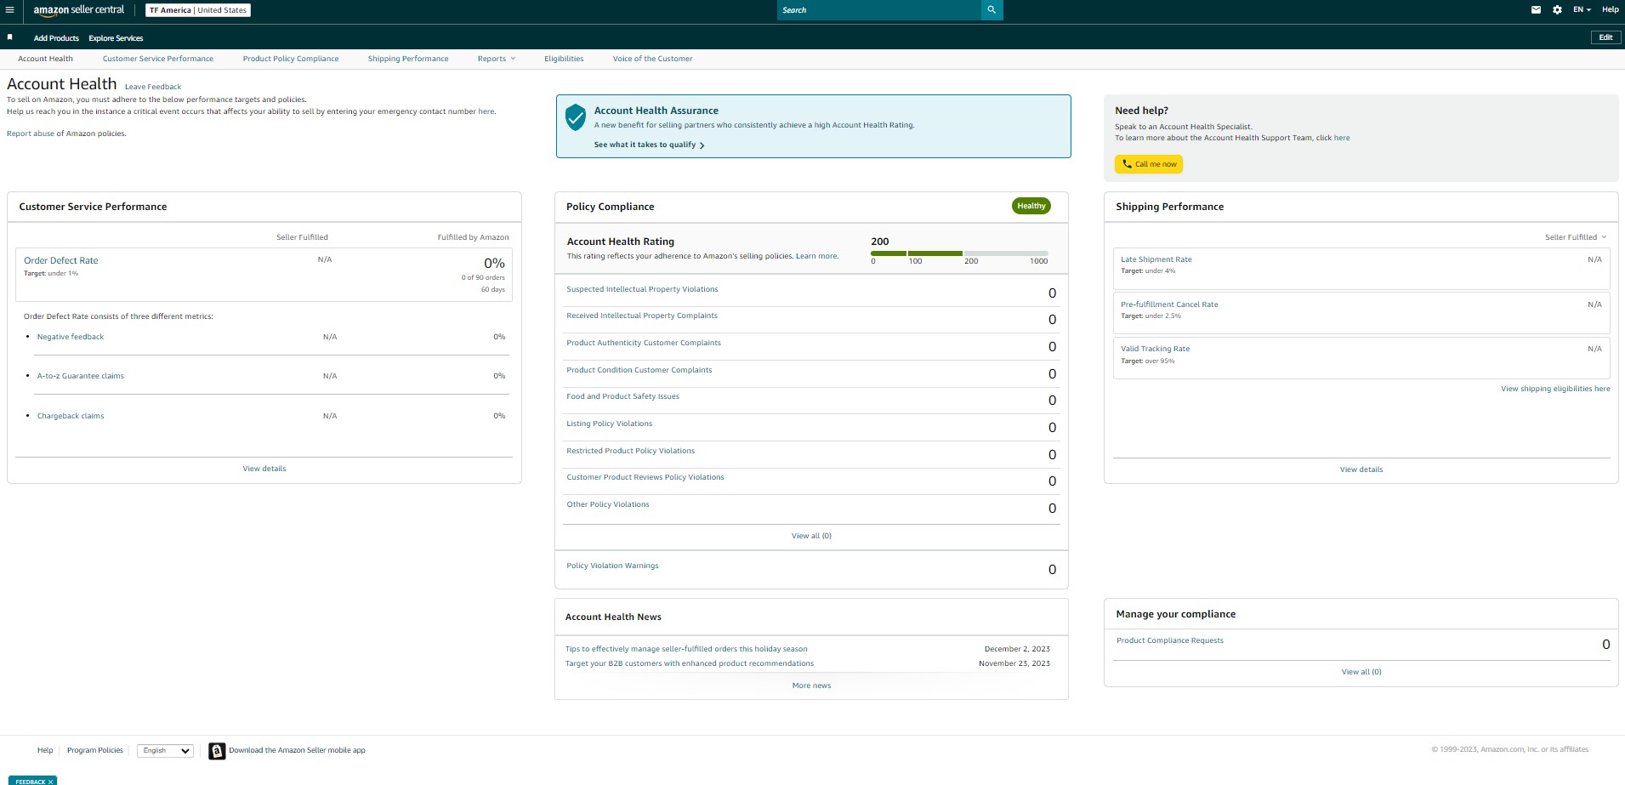Viewport: 1625px width, 785px height.
Task: Open Policy Violation Warnings
Action: point(612,566)
